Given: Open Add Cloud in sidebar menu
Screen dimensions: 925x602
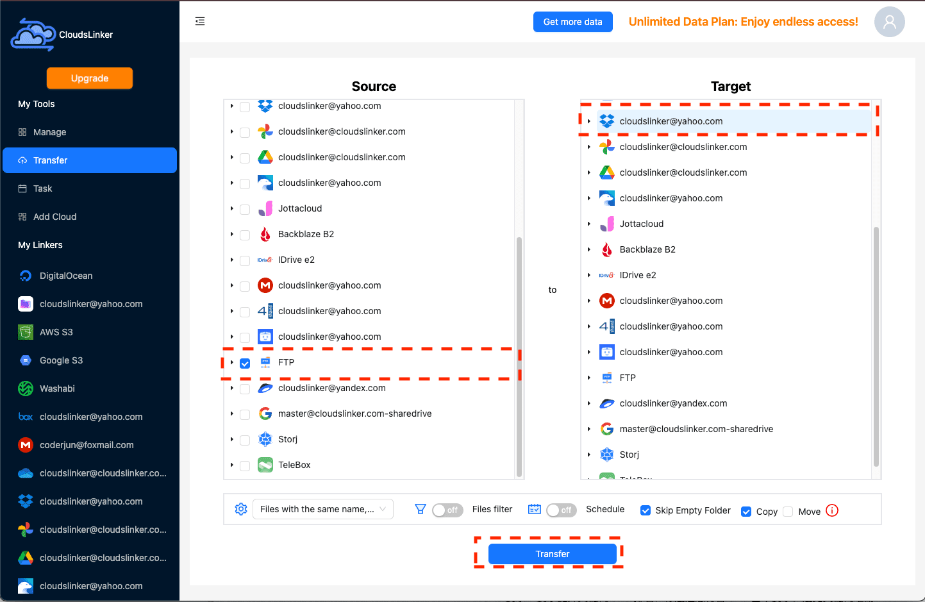Looking at the screenshot, I should click(x=90, y=217).
